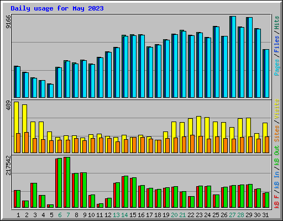This screenshot has height=221, width=283.
Task: Select day 5 on the x-axis
Action: [x=51, y=215]
